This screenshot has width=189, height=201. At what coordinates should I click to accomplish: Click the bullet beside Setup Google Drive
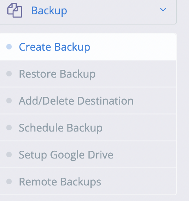[9, 154]
